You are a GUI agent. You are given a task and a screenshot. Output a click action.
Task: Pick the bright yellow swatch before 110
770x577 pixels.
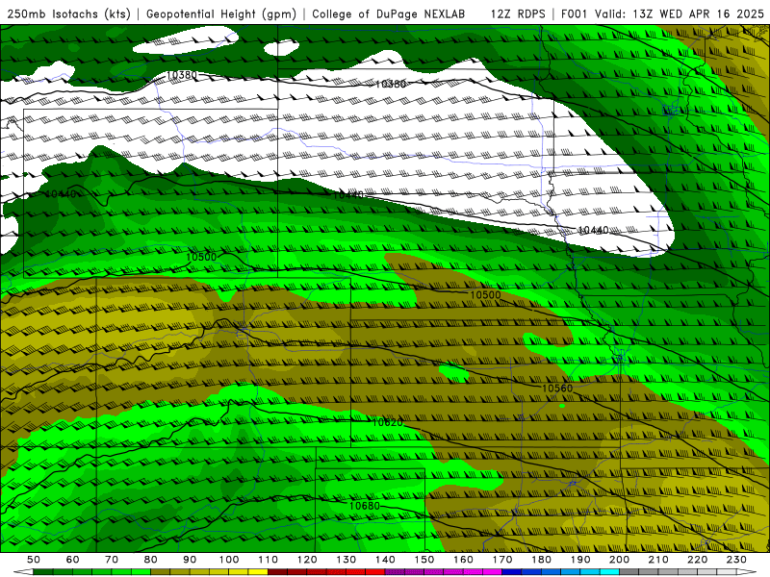tap(258, 571)
